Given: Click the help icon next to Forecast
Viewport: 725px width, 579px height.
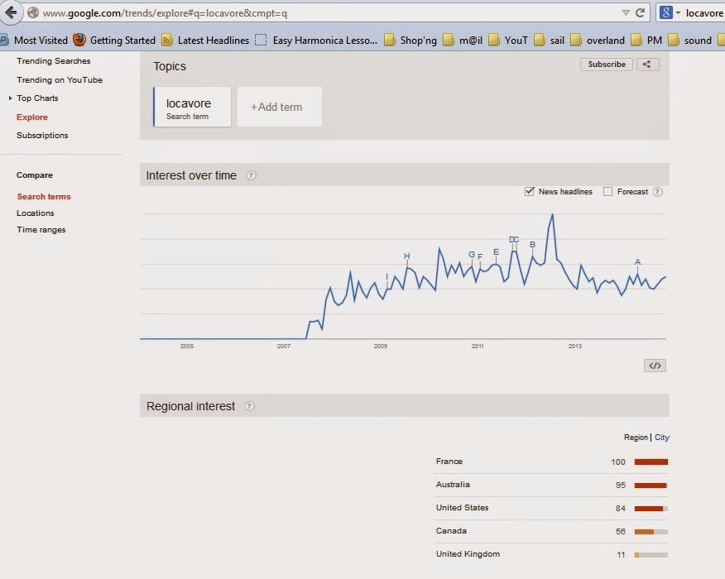Looking at the screenshot, I should (x=657, y=192).
